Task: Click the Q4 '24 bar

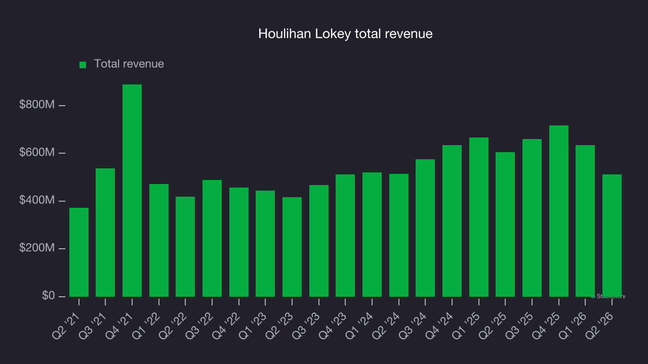Action: [x=452, y=221]
